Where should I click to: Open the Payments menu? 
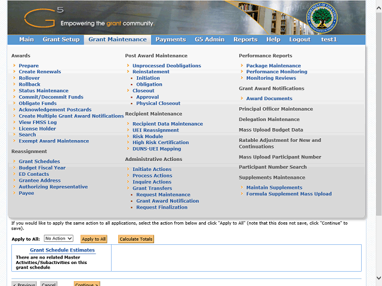pyautogui.click(x=171, y=39)
